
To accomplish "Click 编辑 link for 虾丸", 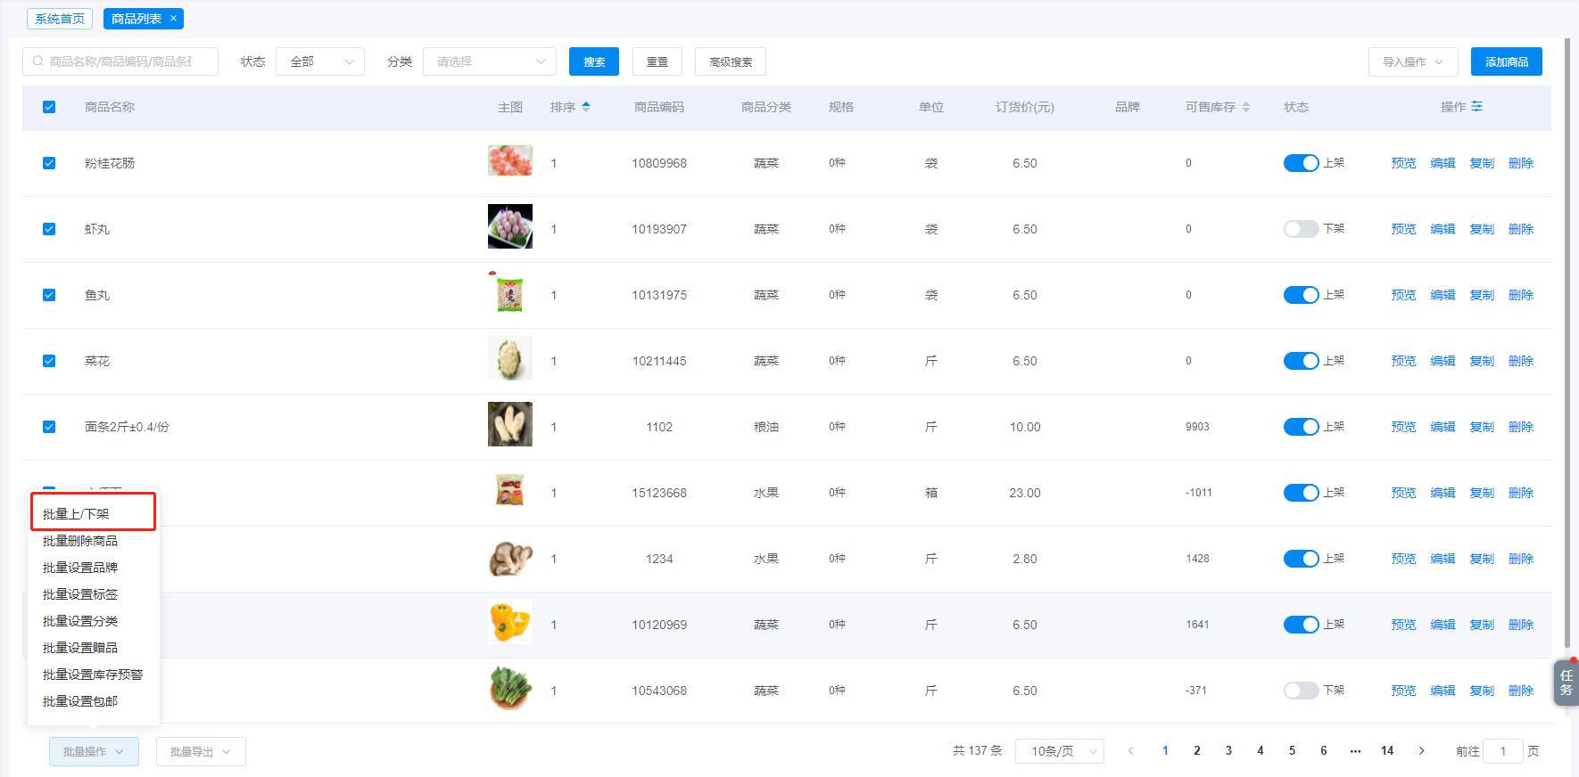I will [x=1443, y=229].
